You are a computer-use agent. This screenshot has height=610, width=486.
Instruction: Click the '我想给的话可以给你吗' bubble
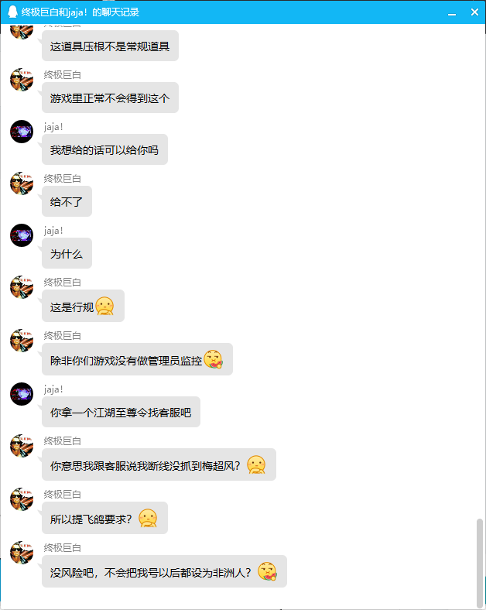[x=104, y=149]
